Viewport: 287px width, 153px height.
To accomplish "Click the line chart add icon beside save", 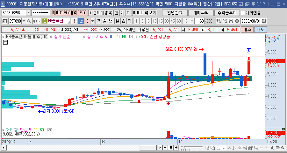I will pyautogui.click(x=225, y=21).
